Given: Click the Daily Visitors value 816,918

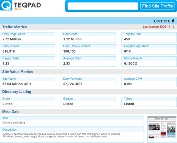Looking at the screenshot, I should 8,51.
